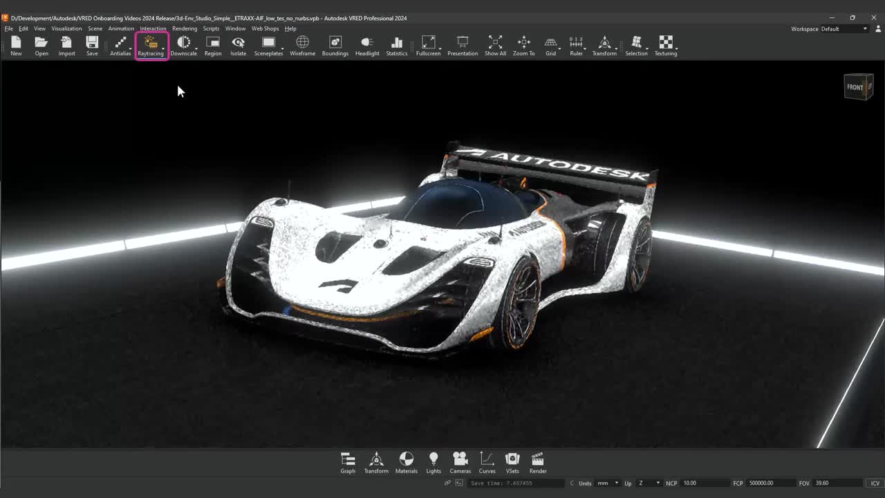Screen dimensions: 885x498
Task: Expand the top toolbar Transform dropdown arrow
Action: pos(617,50)
